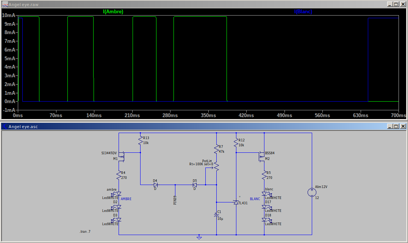
Task: Click the 350ms time axis label
Action: click(x=208, y=115)
